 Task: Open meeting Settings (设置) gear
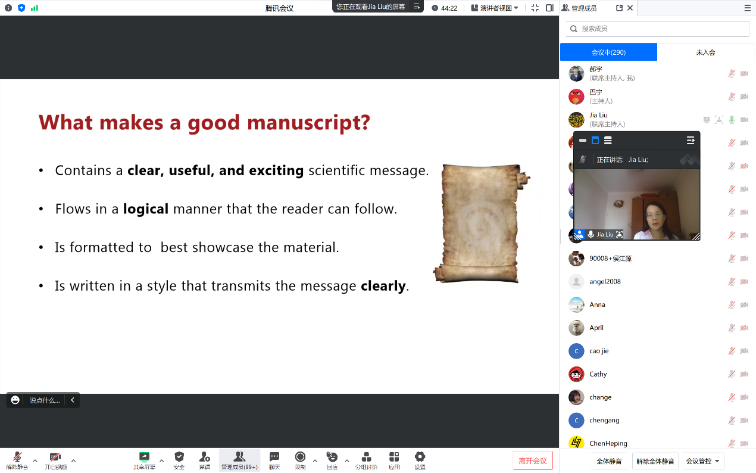[x=420, y=460]
